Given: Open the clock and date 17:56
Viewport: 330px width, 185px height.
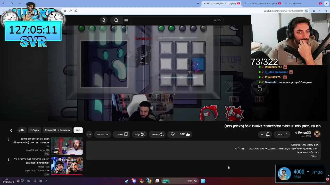Looking at the screenshot, I should [9, 181].
